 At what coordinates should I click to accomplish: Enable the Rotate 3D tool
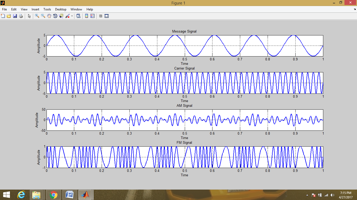55,16
